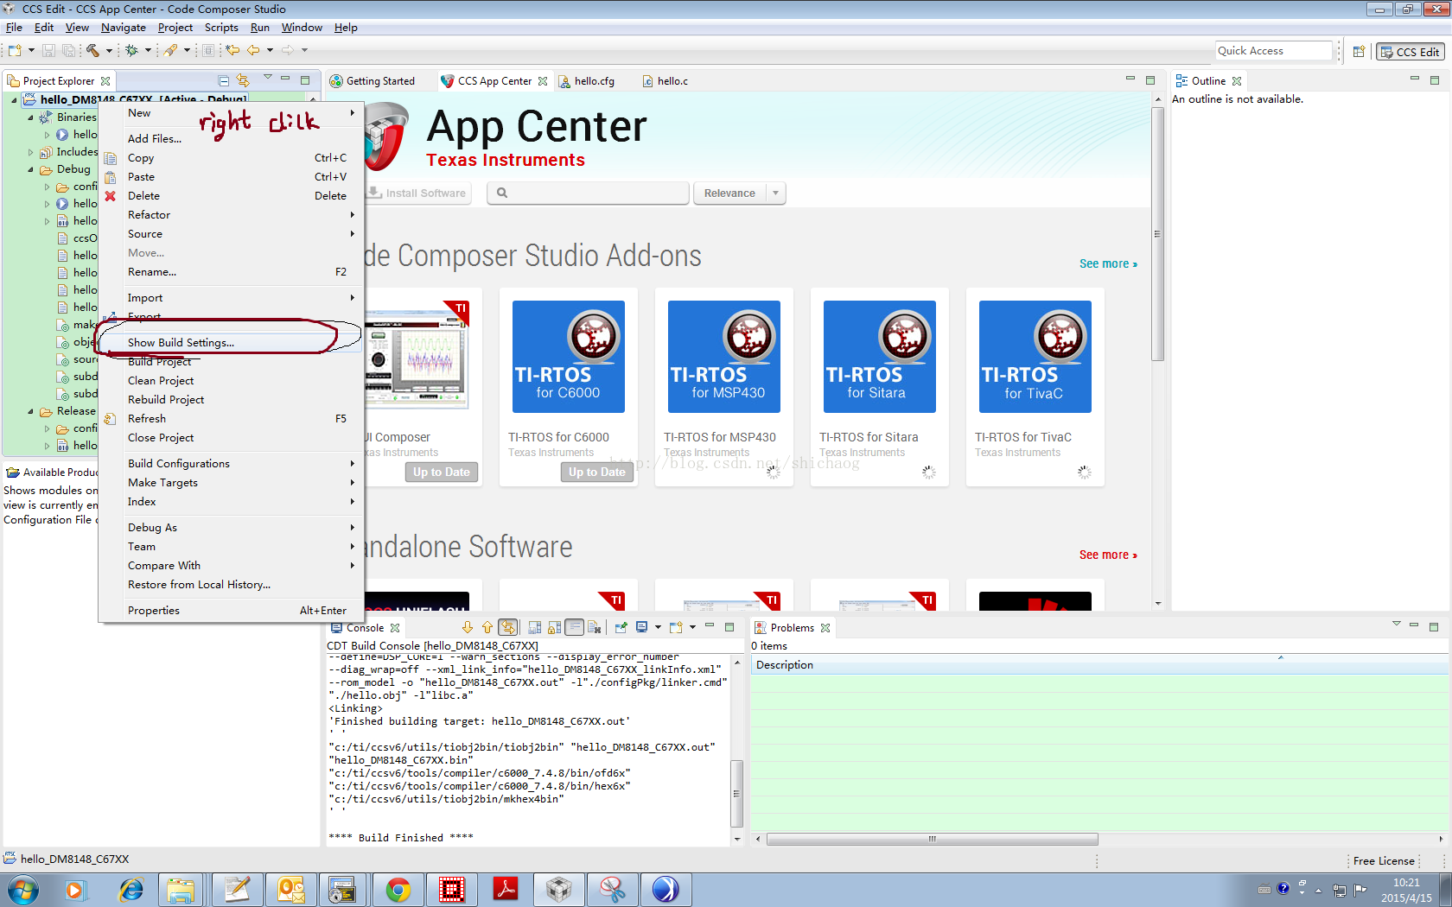Click the TI-RTOS for MSP430 icon

pos(724,357)
